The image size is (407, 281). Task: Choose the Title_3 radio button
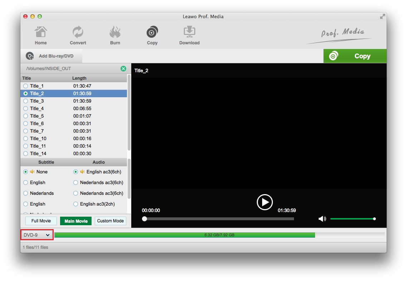point(25,101)
